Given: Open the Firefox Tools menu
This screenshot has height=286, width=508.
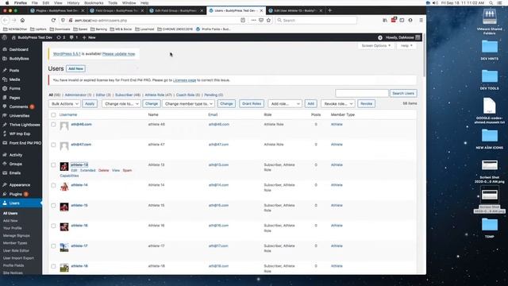Looking at the screenshot, I should pos(113,2).
